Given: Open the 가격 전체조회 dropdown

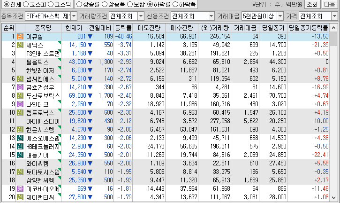Looking at the screenshot, I should pyautogui.click(x=334, y=16).
